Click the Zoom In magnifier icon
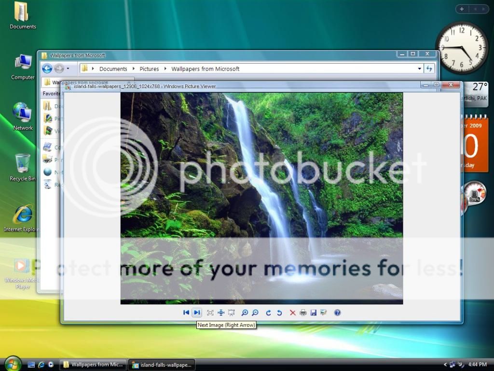Screen dimensions: 494x371 pyautogui.click(x=245, y=313)
